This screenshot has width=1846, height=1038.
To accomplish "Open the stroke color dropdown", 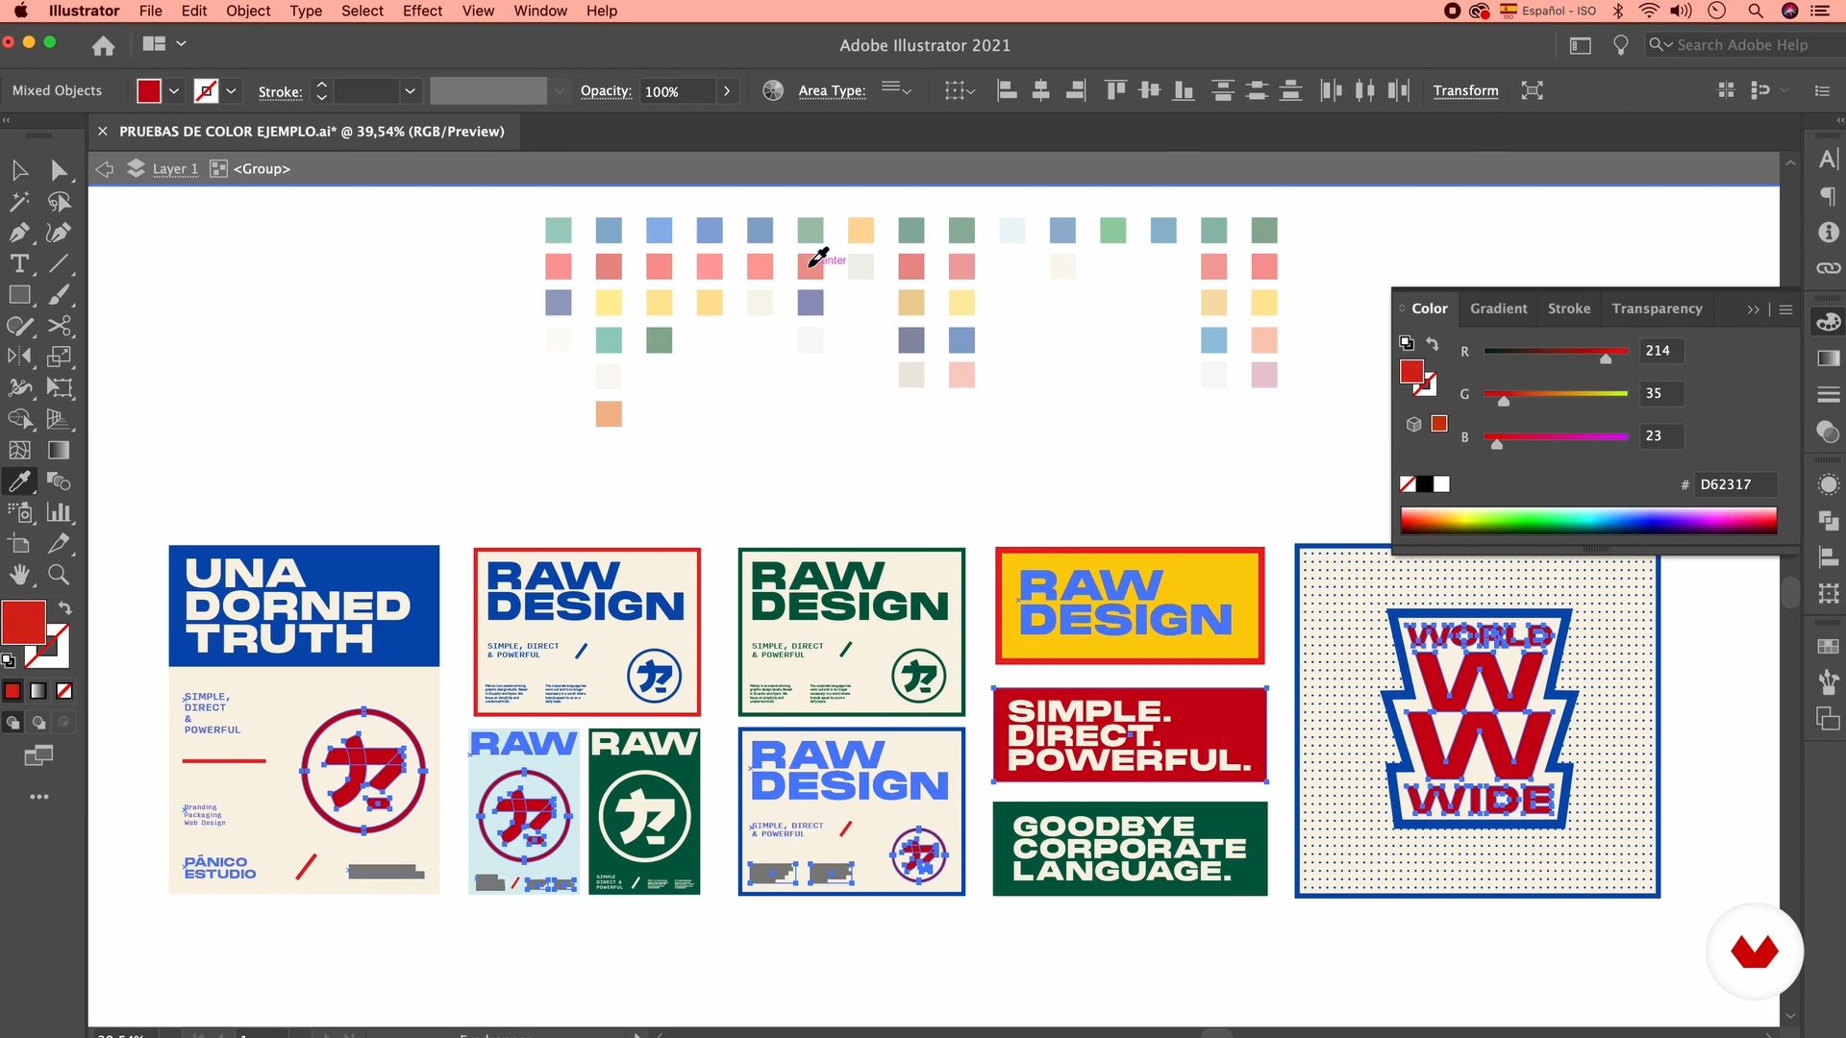I will (x=232, y=91).
